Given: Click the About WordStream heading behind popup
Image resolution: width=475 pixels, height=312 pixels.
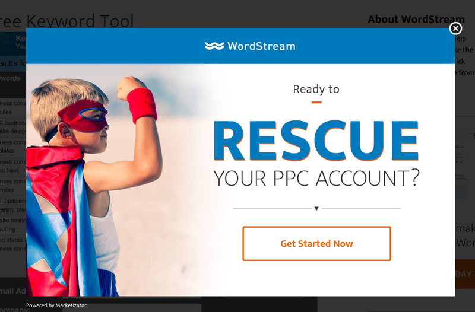Looking at the screenshot, I should point(416,20).
